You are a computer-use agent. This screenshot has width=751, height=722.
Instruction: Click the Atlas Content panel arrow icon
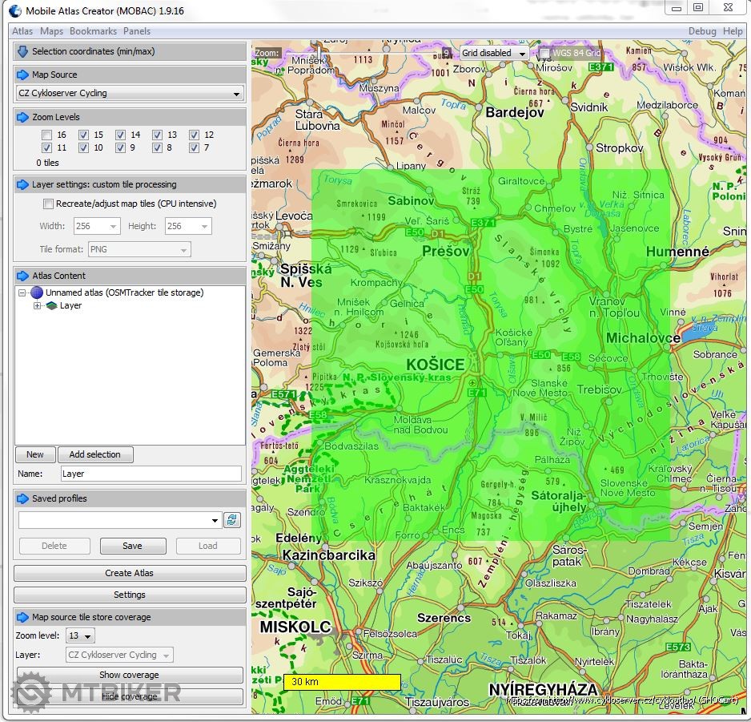(22, 276)
